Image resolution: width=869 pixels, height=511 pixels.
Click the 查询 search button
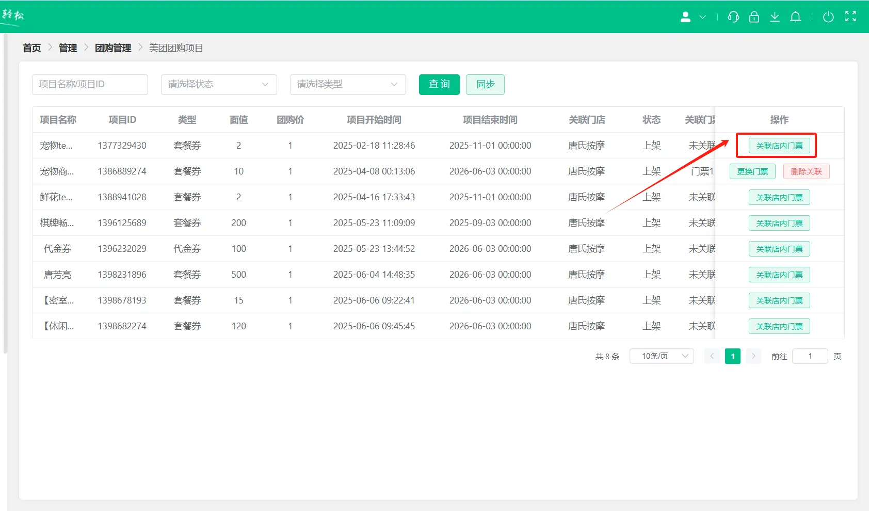[x=439, y=85]
